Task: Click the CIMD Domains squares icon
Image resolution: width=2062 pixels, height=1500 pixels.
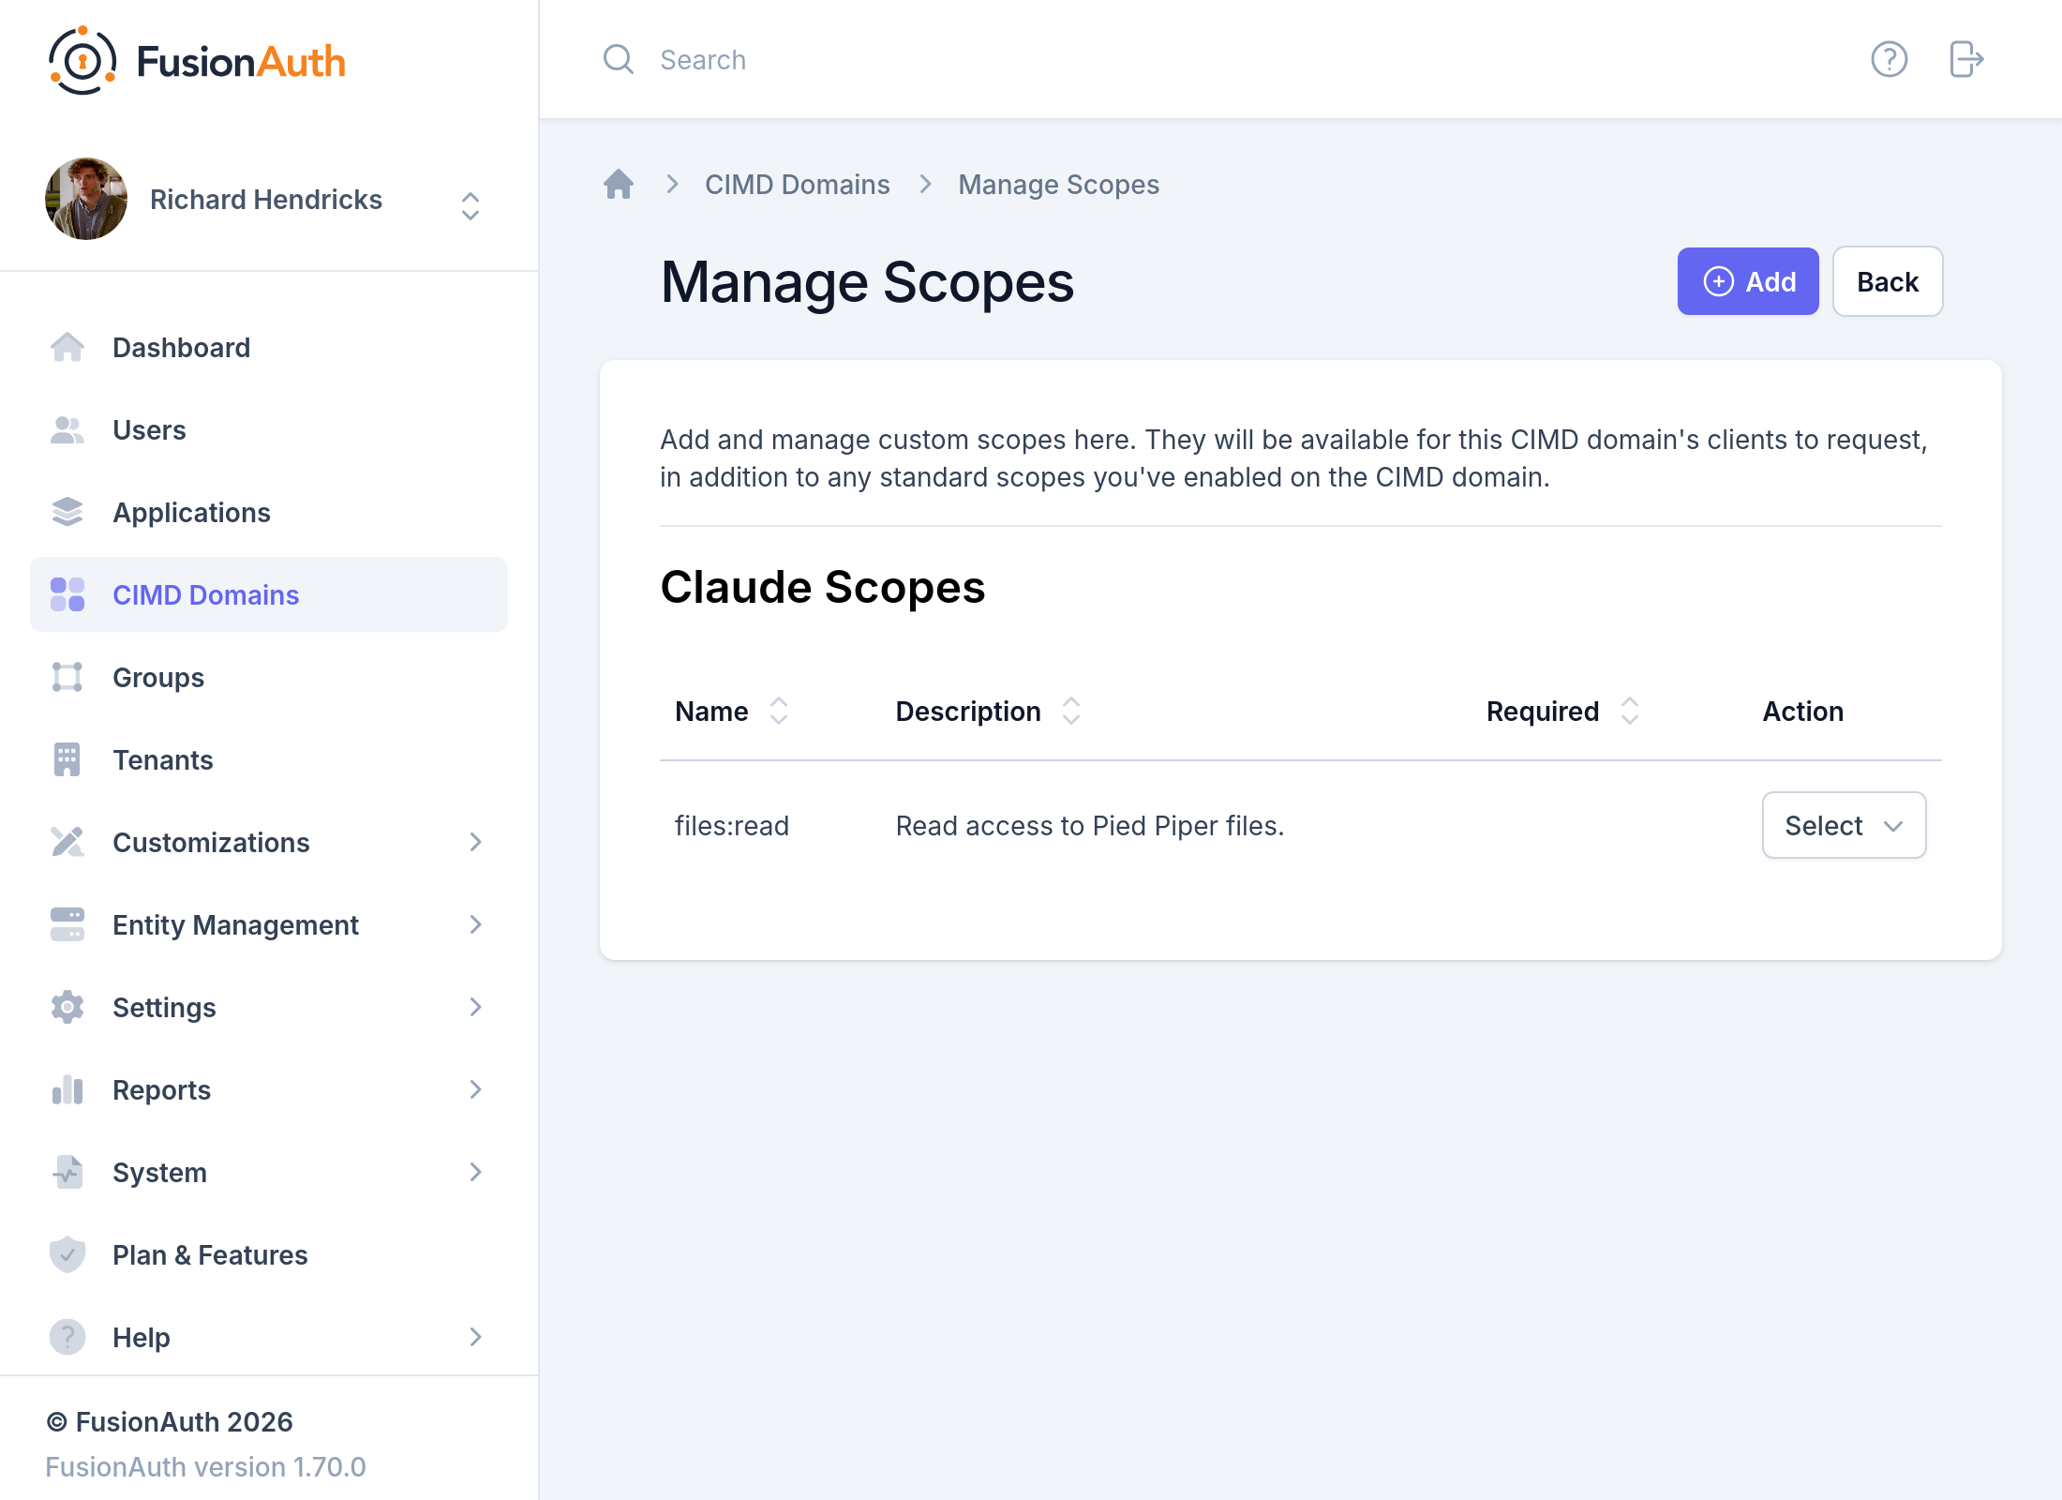Action: (x=67, y=594)
